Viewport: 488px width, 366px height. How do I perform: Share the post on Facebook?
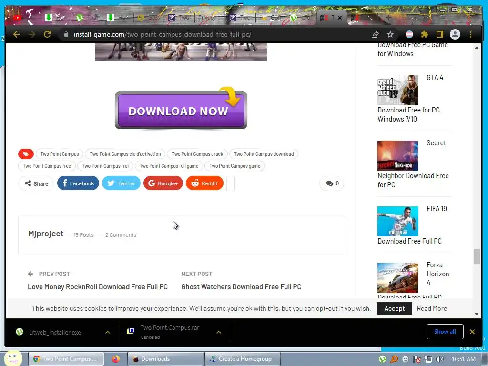pyautogui.click(x=78, y=183)
